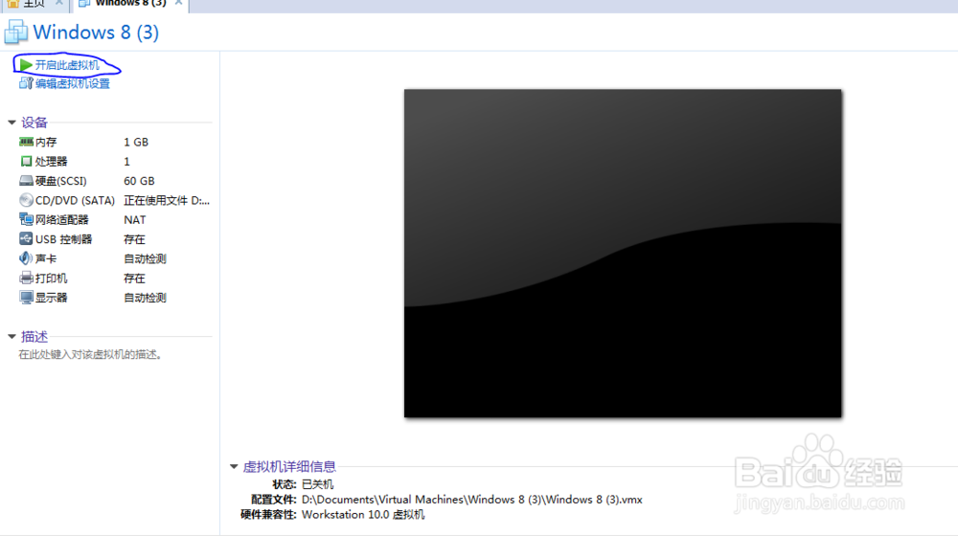Screen dimensions: 958x536
Task: Click the 1 GB memory value
Action: pyautogui.click(x=136, y=142)
